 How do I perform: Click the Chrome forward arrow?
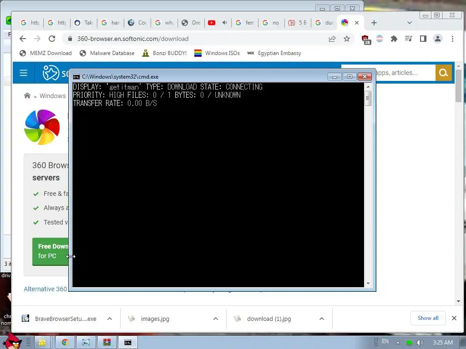[x=37, y=39]
